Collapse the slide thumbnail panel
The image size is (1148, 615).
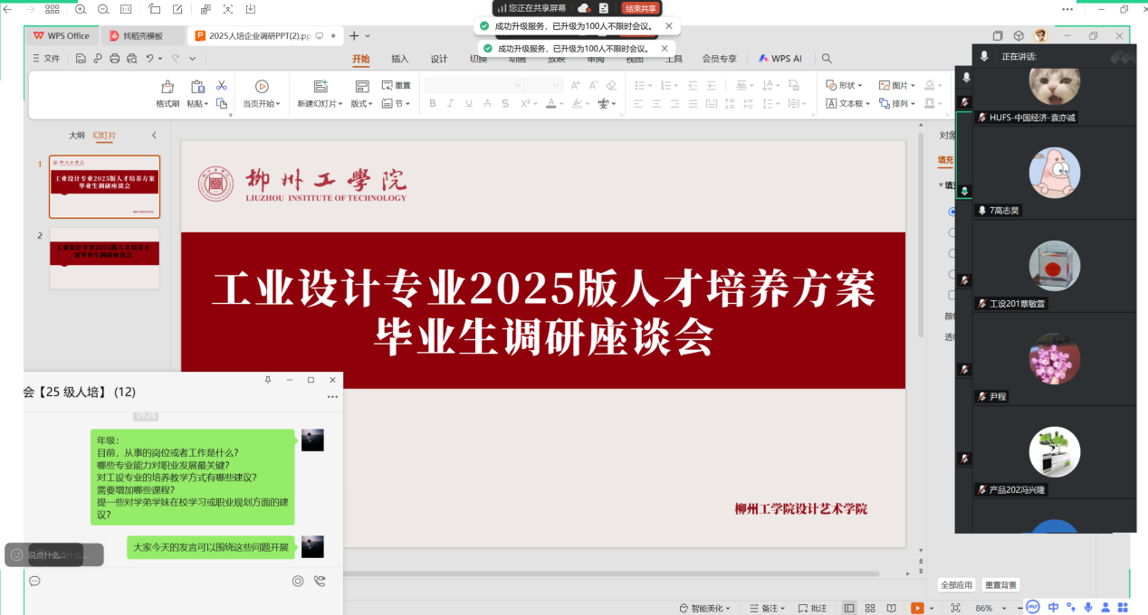click(x=154, y=135)
